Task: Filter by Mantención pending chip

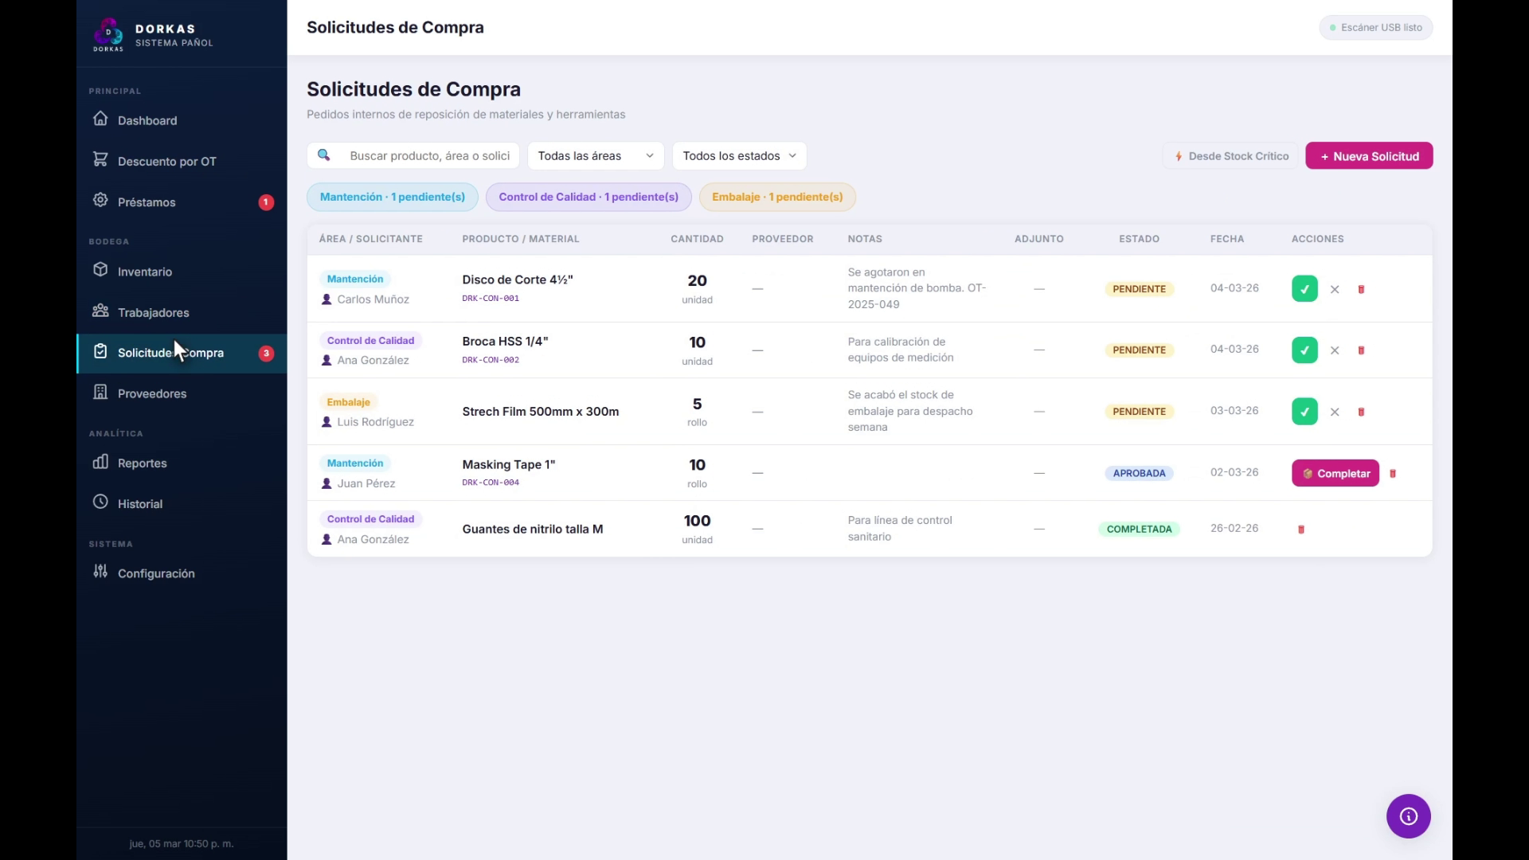Action: (392, 197)
